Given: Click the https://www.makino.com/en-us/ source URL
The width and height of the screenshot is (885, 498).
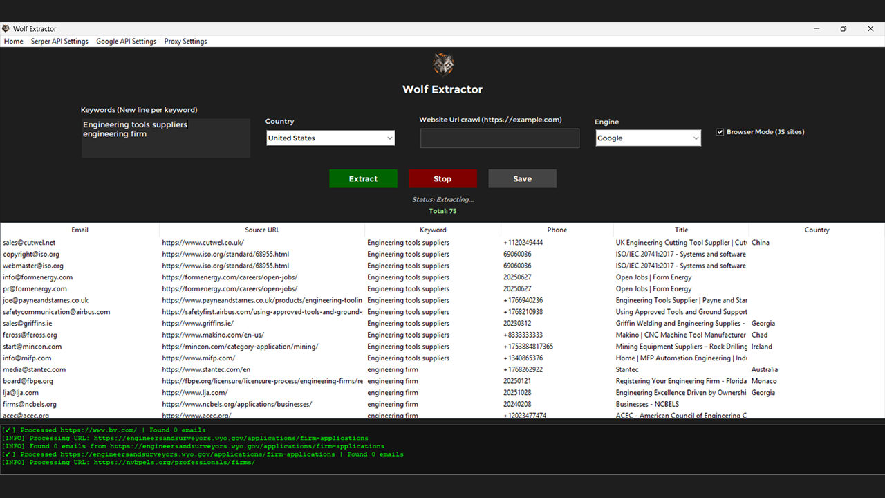Looking at the screenshot, I should pyautogui.click(x=213, y=335).
